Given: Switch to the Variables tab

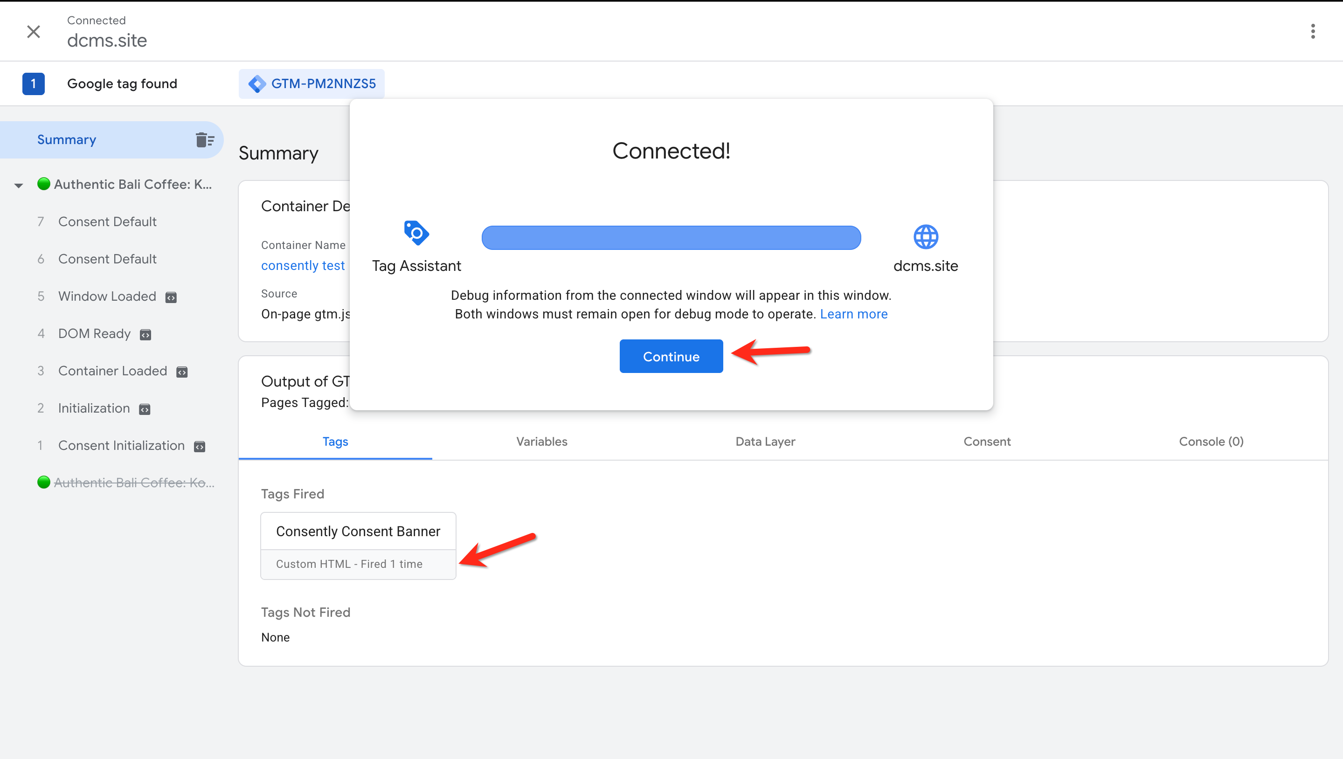Looking at the screenshot, I should (x=541, y=442).
